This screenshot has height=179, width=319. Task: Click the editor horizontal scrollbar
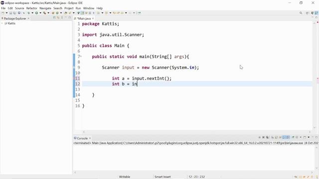coord(197,132)
